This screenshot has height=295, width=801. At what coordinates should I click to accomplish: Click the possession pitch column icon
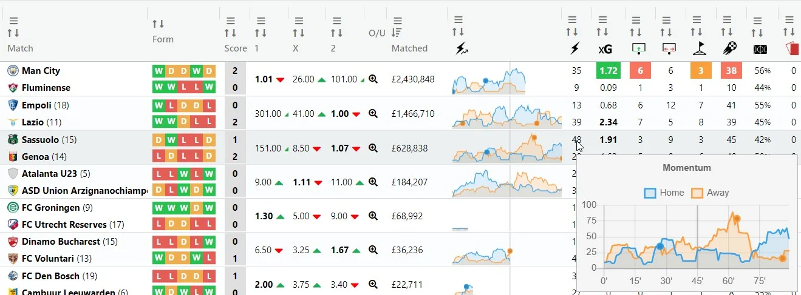point(760,49)
